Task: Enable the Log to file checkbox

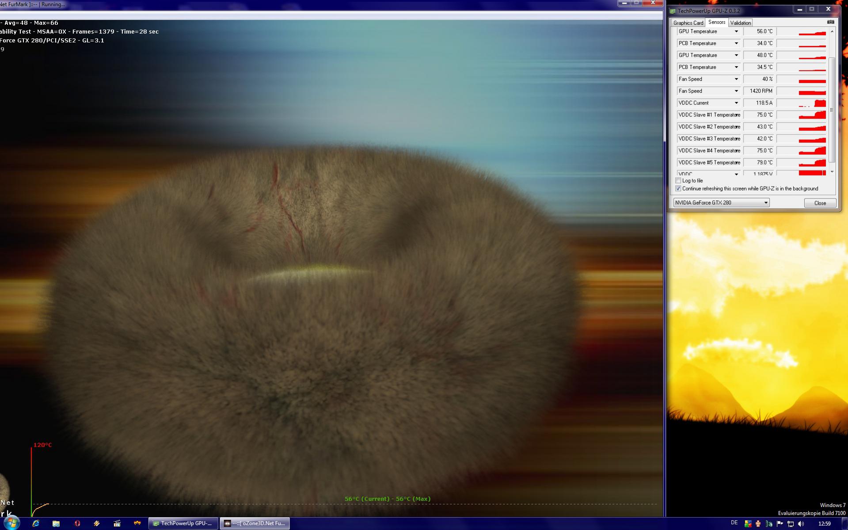Action: pyautogui.click(x=678, y=181)
